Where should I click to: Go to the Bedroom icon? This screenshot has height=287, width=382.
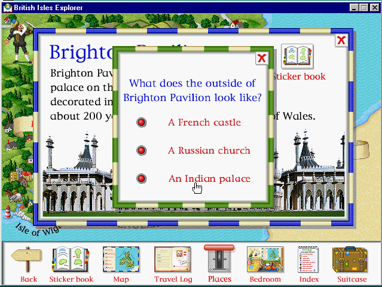point(265,259)
